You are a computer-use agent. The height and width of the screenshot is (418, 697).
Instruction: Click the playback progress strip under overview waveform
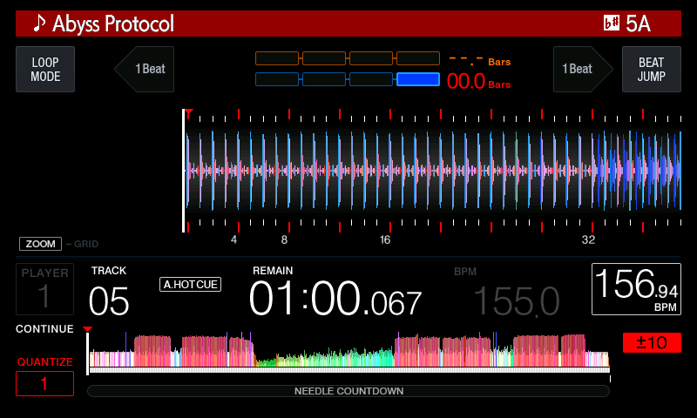tap(349, 369)
